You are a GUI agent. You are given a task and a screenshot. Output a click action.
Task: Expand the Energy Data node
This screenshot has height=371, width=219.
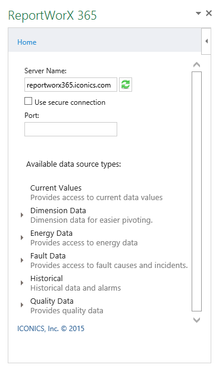[x=22, y=238]
